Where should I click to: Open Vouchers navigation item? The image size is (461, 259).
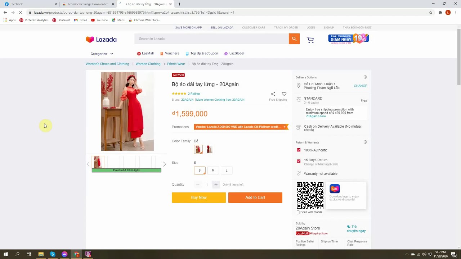pos(170,53)
